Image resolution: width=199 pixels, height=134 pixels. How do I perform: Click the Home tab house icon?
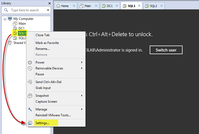(58, 6)
